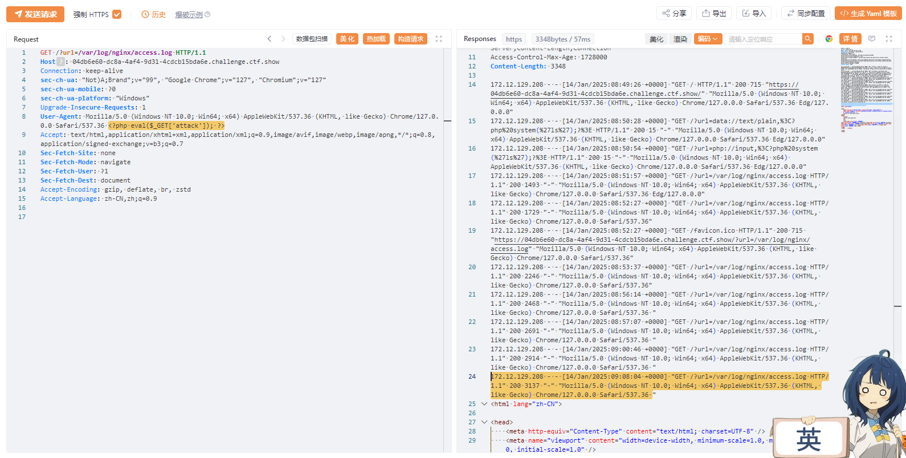The height and width of the screenshot is (458, 906).
Task: Click the 生成 Yaml 模板 button
Action: tap(868, 13)
